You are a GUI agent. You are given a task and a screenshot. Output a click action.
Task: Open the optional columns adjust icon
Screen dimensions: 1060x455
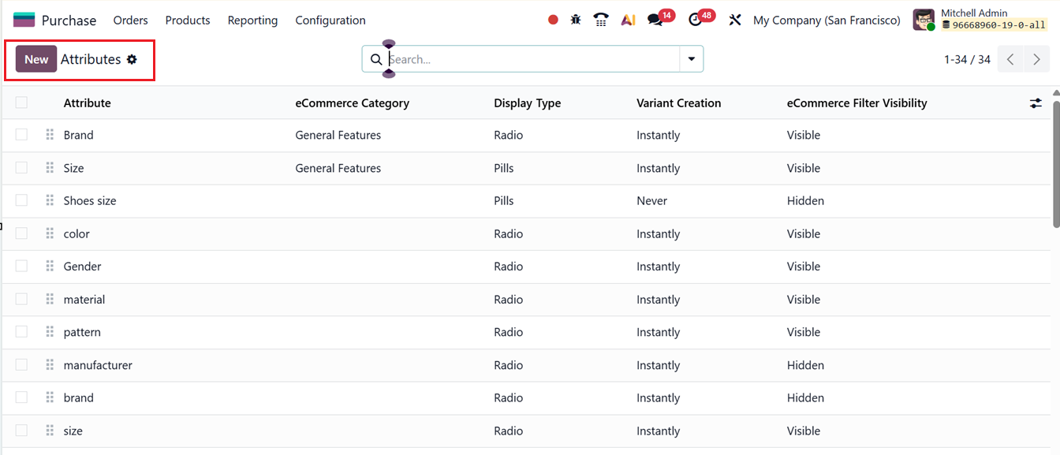click(x=1036, y=103)
